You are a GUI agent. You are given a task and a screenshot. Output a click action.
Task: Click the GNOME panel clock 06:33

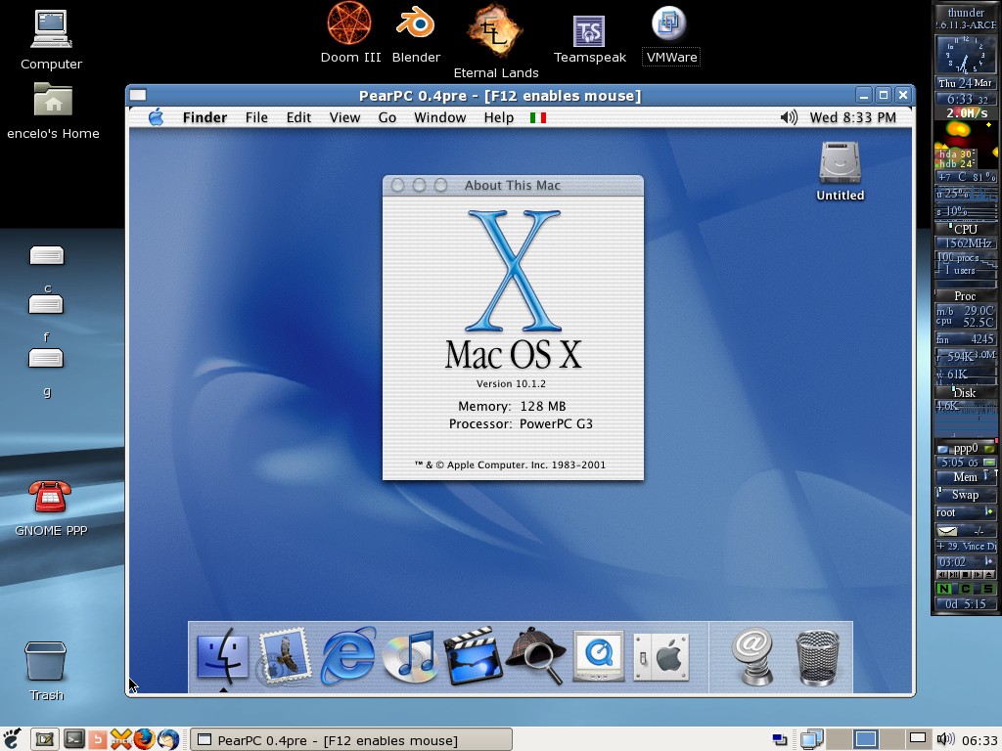pyautogui.click(x=979, y=740)
